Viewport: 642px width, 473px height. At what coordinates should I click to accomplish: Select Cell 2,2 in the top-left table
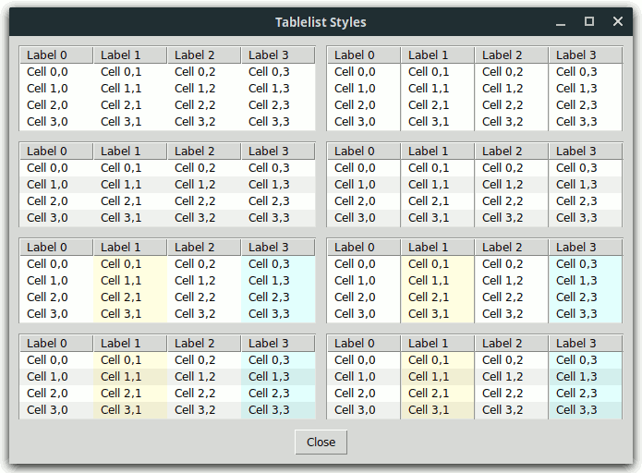(195, 105)
